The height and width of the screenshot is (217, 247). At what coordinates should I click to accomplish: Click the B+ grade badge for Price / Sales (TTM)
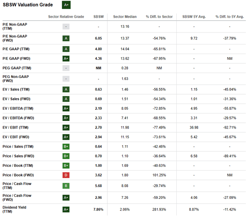click(x=66, y=147)
